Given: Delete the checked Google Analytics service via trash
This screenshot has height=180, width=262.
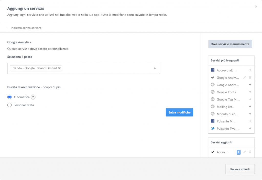Looking at the screenshot, I should [250, 77].
